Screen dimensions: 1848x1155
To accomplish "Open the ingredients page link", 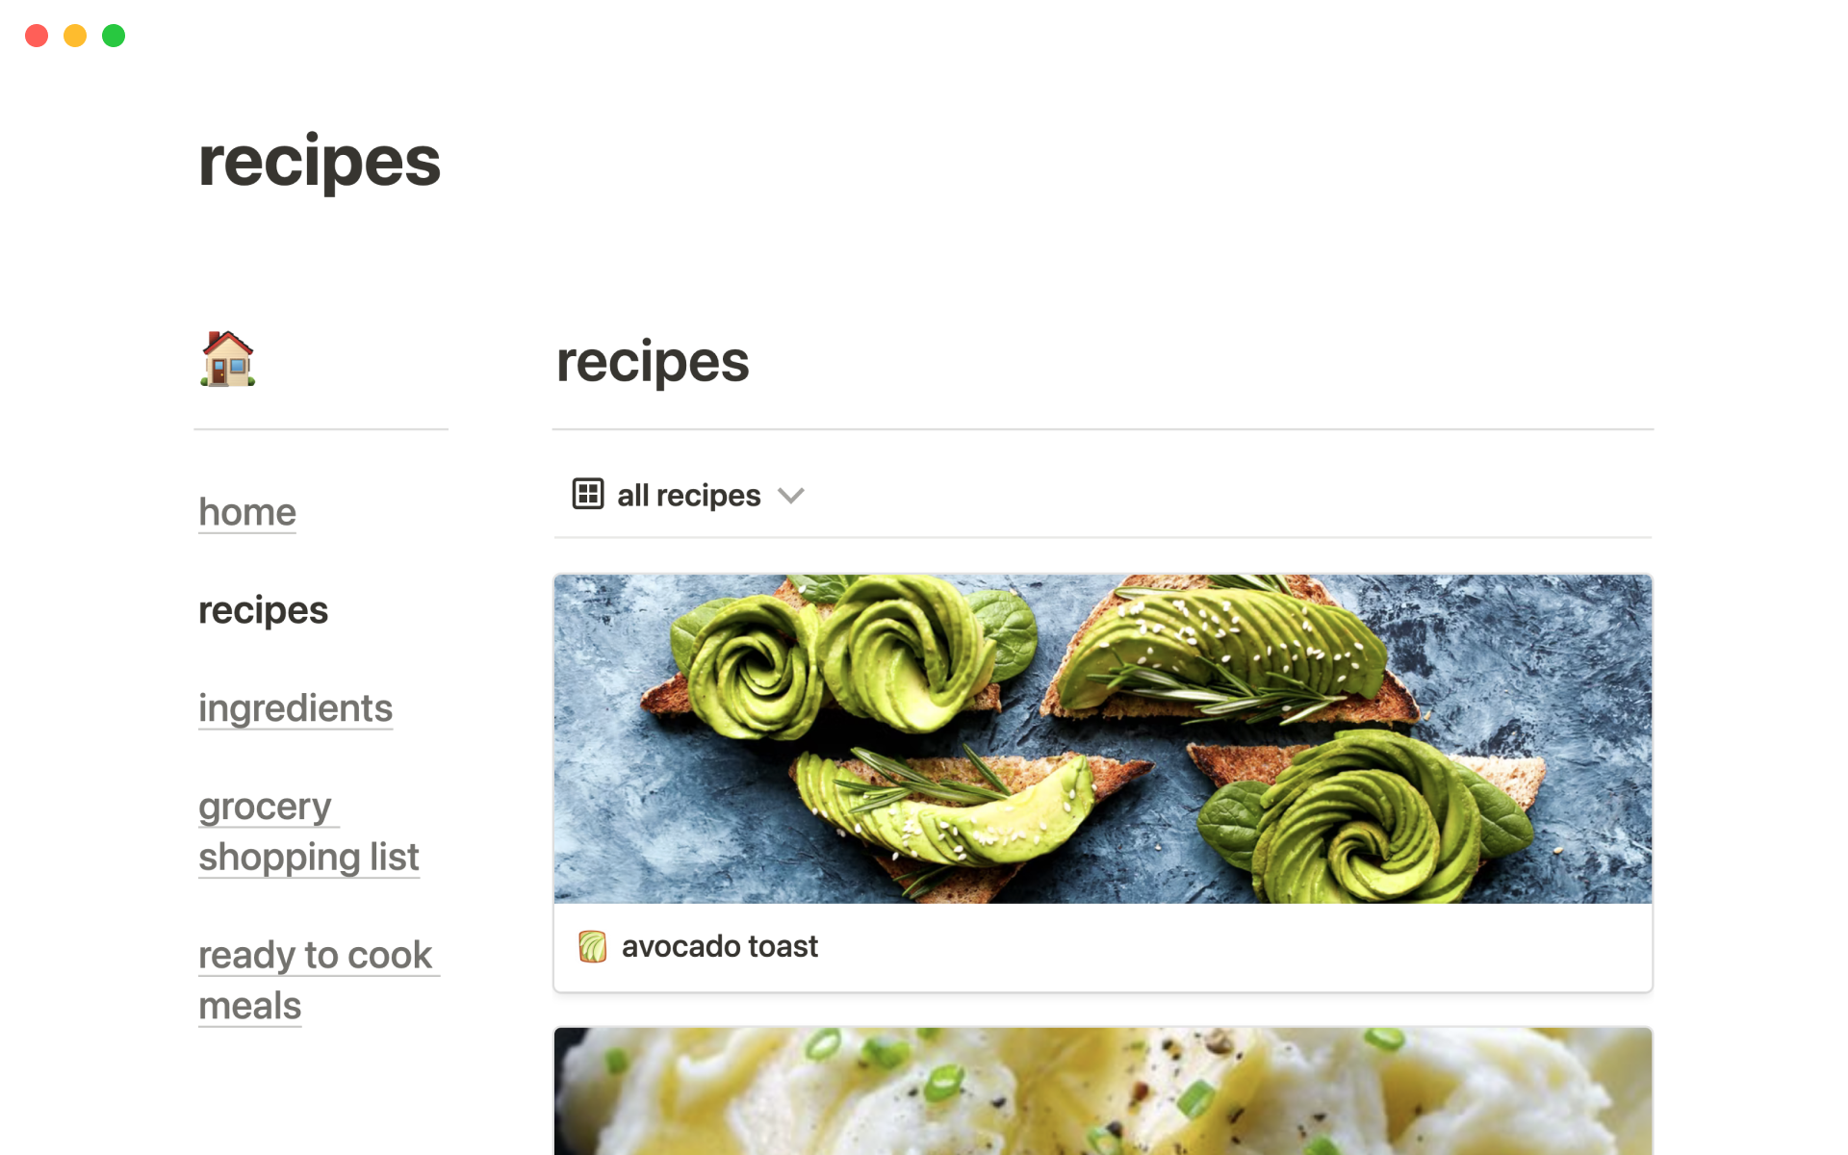I will pos(295,708).
